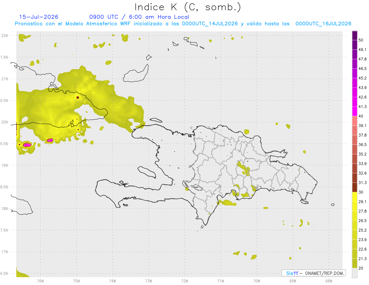Click the "22N" latitude label
Image resolution: width=369 pixels, height=285 pixels.
pos(5,36)
